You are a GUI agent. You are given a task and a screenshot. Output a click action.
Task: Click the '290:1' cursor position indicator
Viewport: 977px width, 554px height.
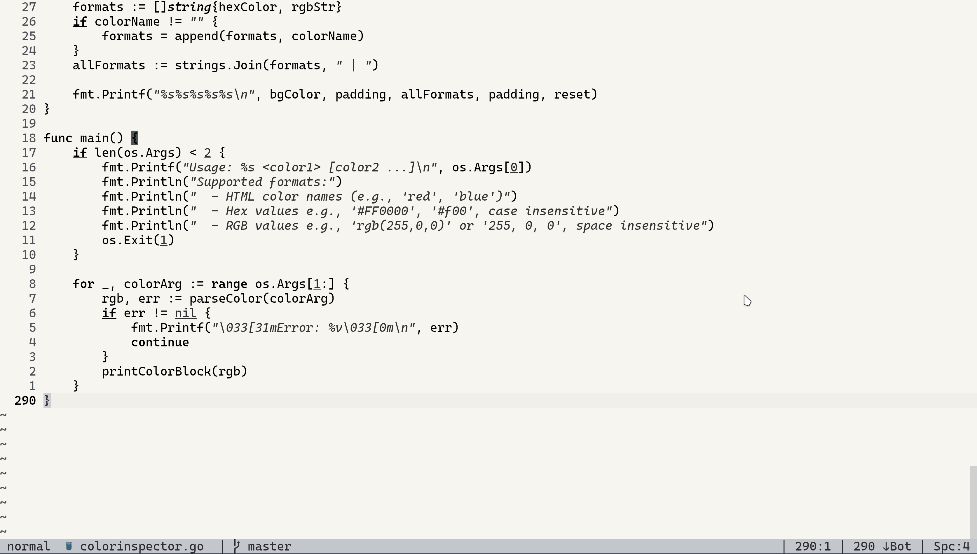pos(813,546)
